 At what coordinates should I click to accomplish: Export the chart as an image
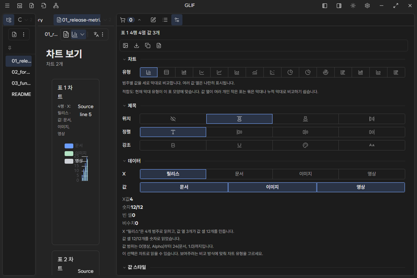click(x=126, y=46)
